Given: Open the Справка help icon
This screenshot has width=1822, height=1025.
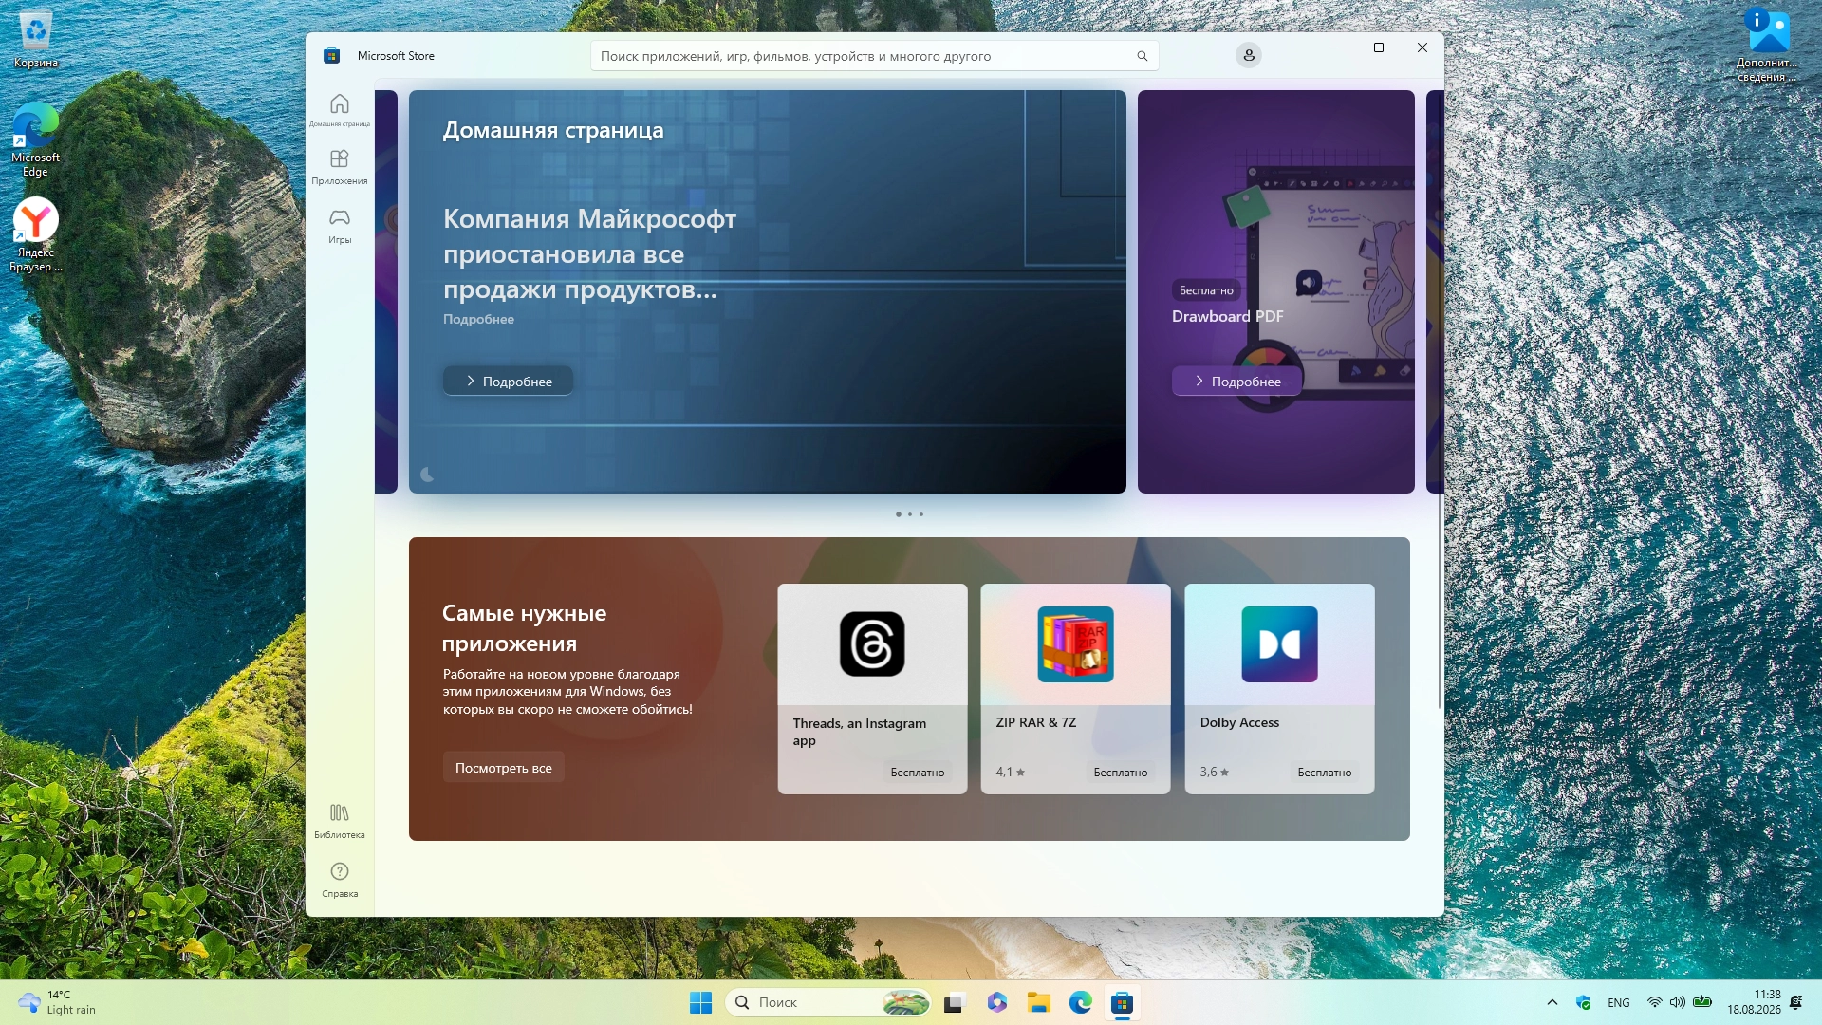Looking at the screenshot, I should point(340,880).
